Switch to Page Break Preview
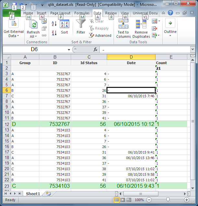Viewport: 198px width, 206px height. (x=129, y=200)
